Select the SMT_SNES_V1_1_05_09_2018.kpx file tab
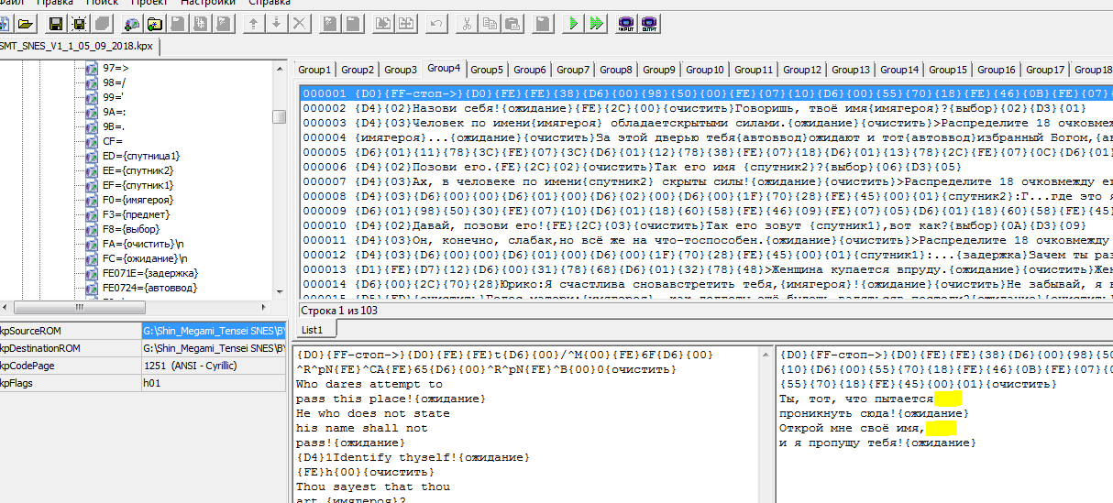The image size is (1113, 503). (x=79, y=45)
